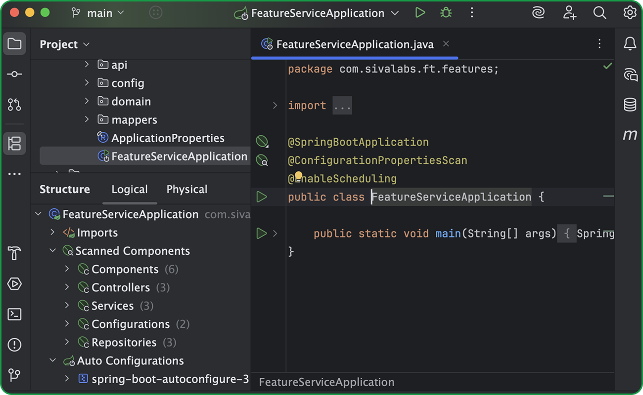Image resolution: width=643 pixels, height=395 pixels.
Task: Collapse the Auto Configurations node
Action: (x=53, y=360)
